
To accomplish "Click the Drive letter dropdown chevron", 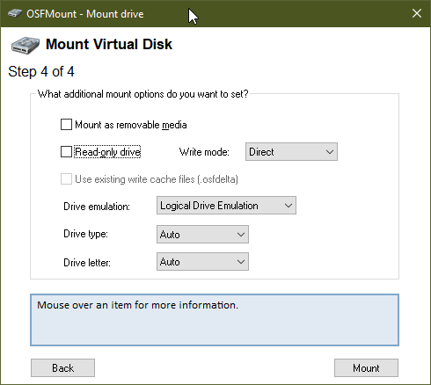I will tap(241, 262).
